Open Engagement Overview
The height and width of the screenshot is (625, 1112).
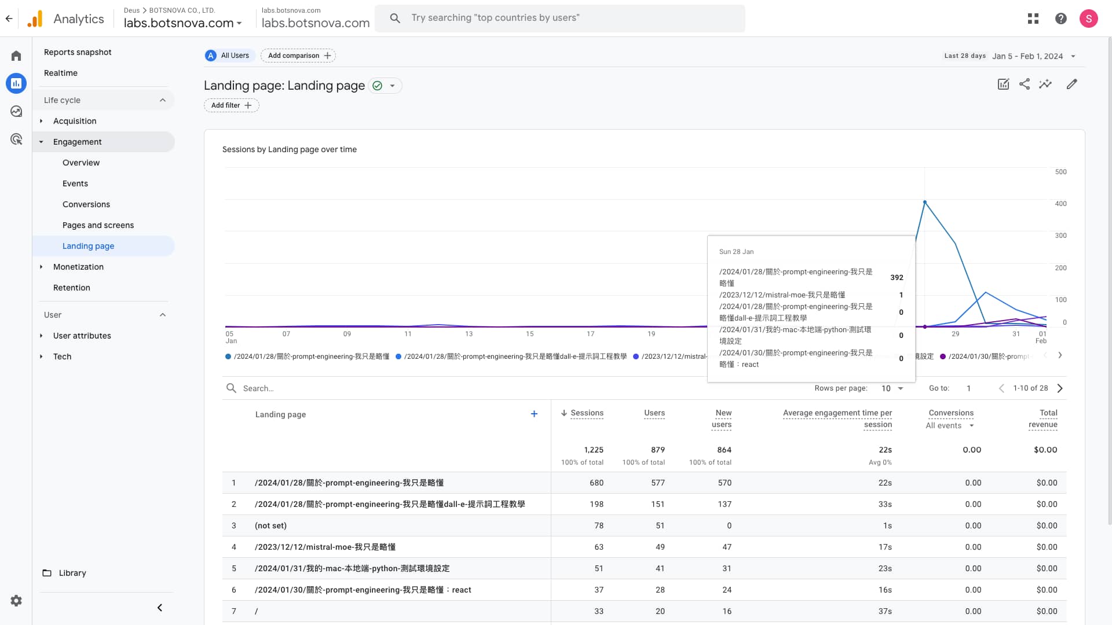point(81,163)
